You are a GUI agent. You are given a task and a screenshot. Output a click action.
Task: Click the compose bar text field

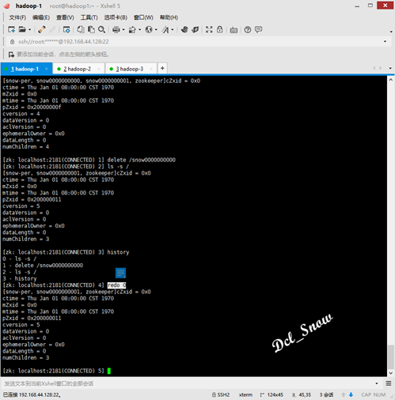click(188, 383)
